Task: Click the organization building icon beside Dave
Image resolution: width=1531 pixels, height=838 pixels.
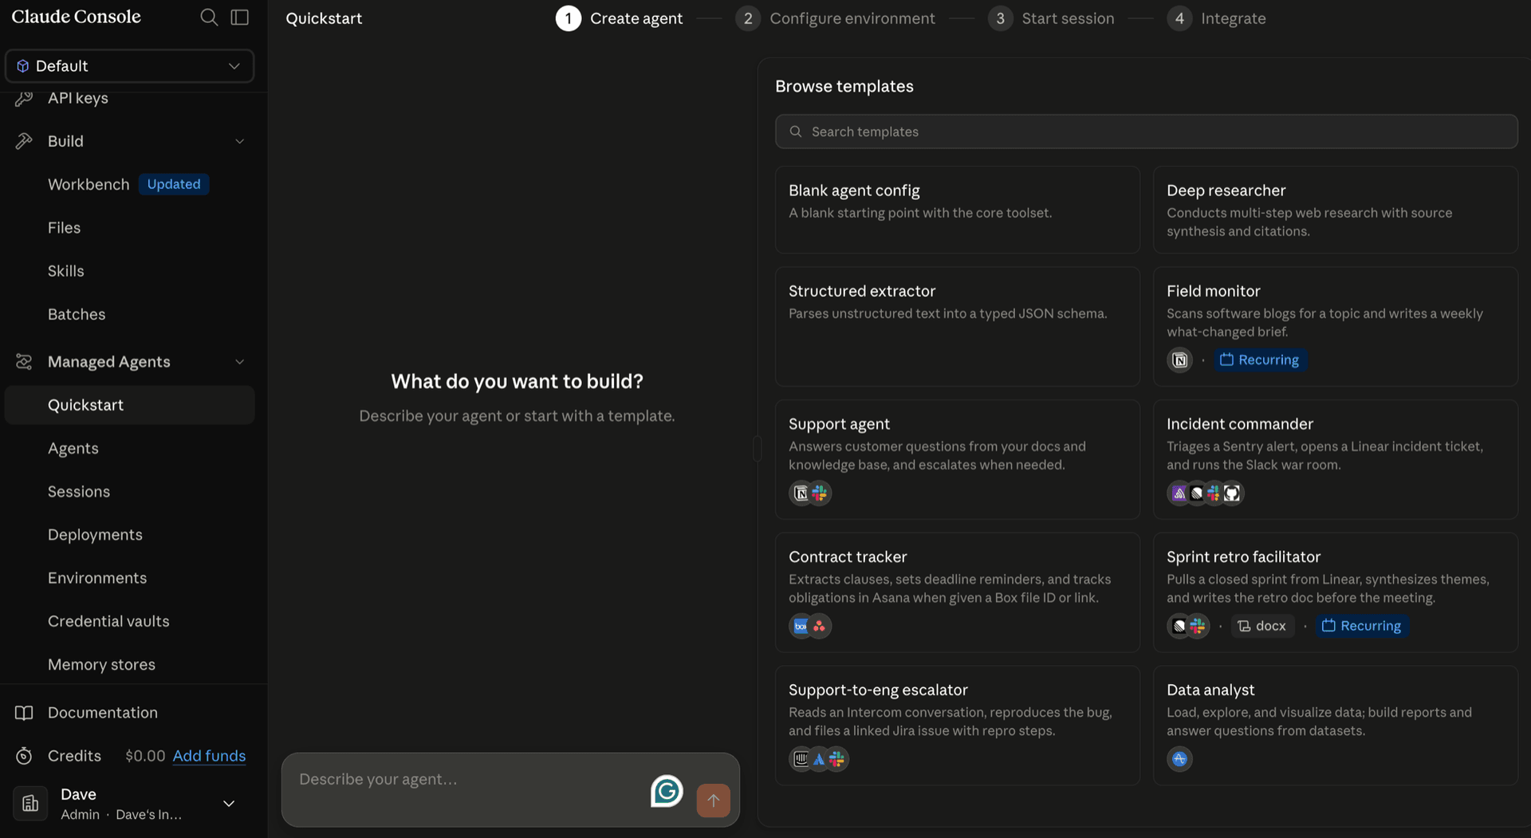Action: coord(30,804)
